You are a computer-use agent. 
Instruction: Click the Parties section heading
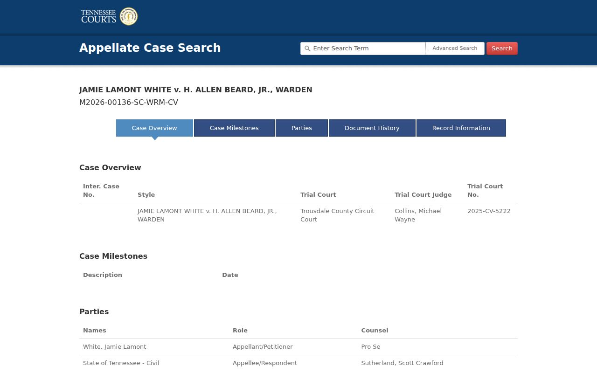(x=94, y=312)
